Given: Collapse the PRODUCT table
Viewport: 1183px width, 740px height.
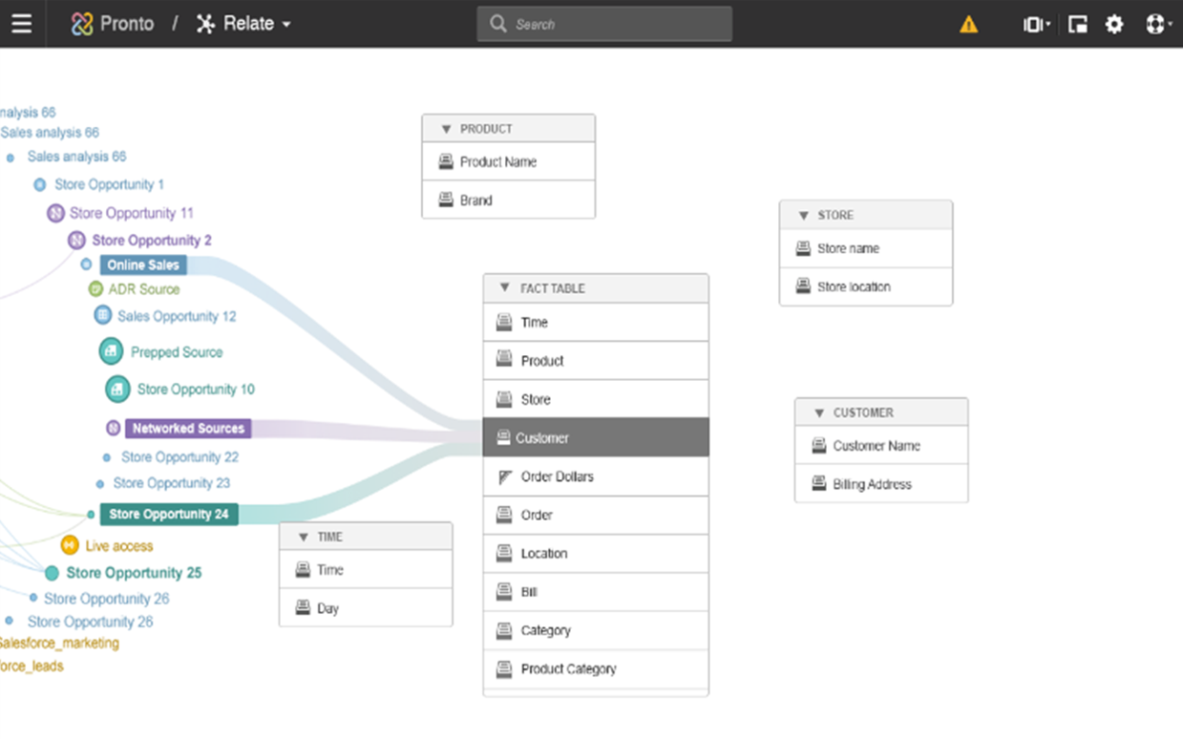Looking at the screenshot, I should [x=446, y=129].
